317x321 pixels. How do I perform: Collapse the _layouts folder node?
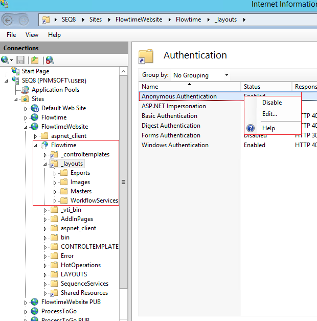tap(45, 164)
